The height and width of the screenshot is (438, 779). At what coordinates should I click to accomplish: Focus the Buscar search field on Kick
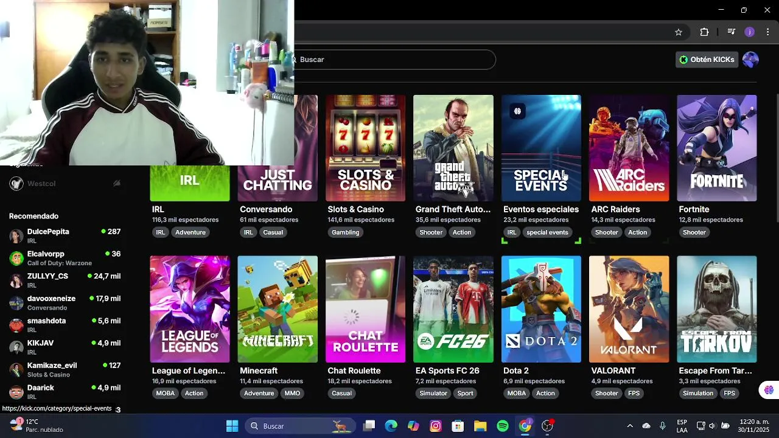(394, 60)
